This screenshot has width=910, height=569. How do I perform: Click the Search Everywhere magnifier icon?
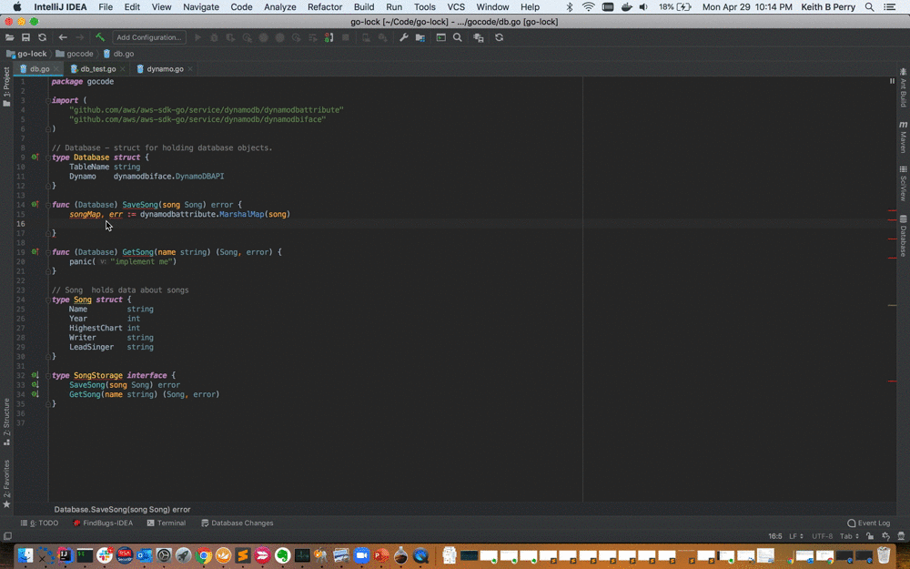(x=458, y=37)
